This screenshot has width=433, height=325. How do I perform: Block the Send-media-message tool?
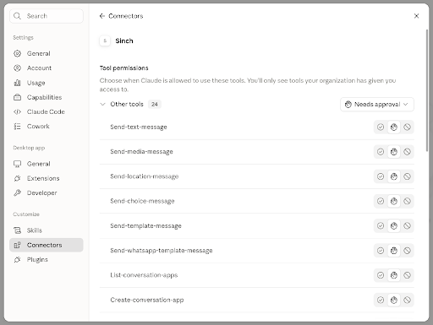coord(407,152)
